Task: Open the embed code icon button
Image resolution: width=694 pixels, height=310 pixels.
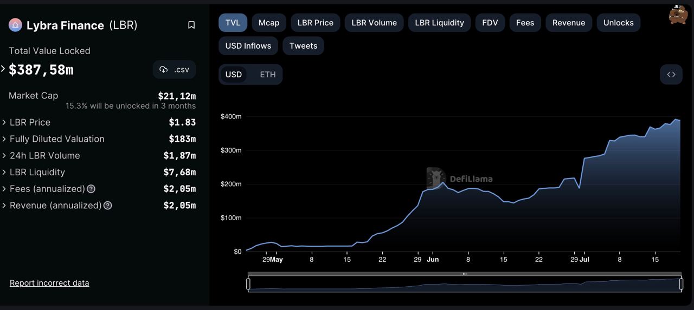Action: [x=671, y=74]
